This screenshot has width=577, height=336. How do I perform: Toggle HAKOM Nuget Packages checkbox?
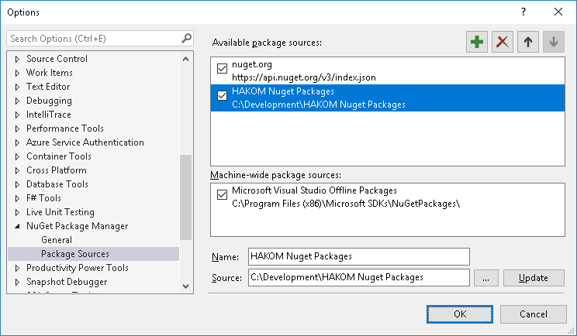pos(223,96)
